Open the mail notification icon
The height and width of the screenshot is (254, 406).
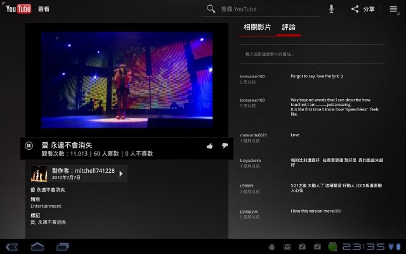287,247
